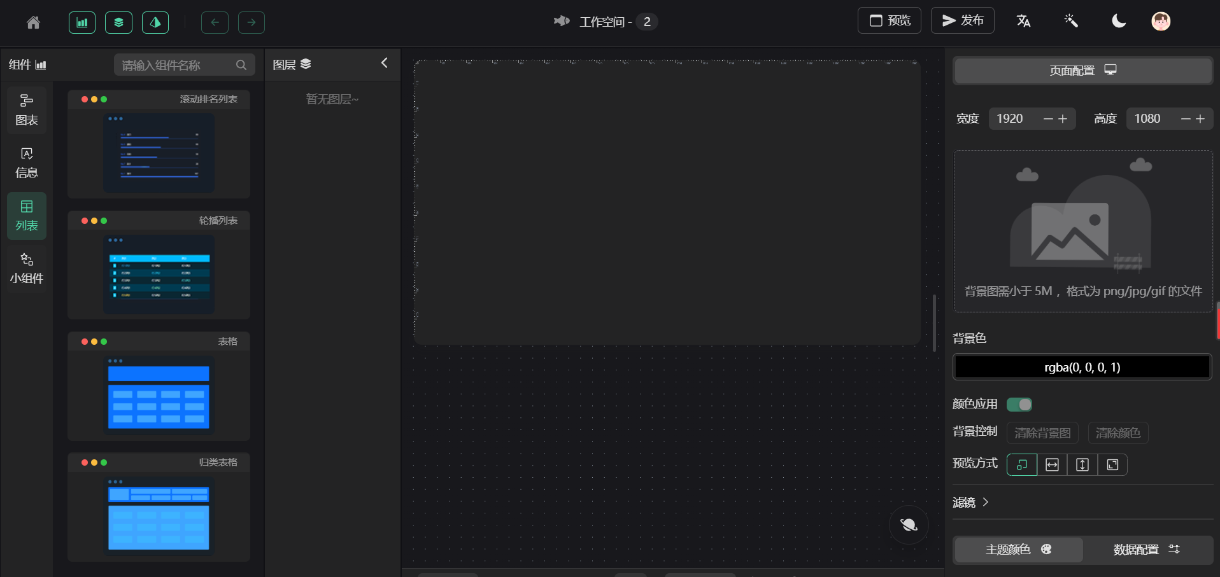Click the redo arrow icon
Viewport: 1220px width, 577px height.
pyautogui.click(x=251, y=22)
